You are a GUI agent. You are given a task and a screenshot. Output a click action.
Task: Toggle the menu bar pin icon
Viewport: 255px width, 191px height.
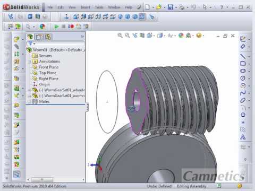pyautogui.click(x=139, y=7)
